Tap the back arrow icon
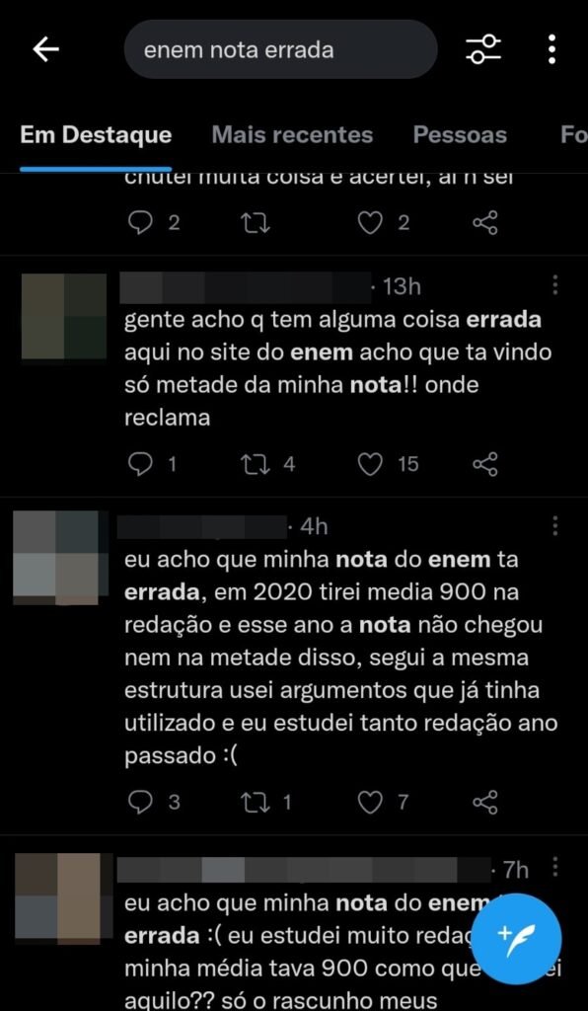The width and height of the screenshot is (588, 1011). coord(45,49)
